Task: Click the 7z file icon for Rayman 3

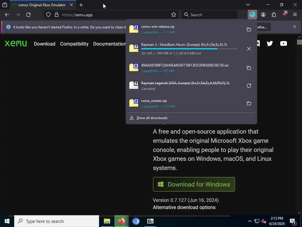Action: click(134, 48)
